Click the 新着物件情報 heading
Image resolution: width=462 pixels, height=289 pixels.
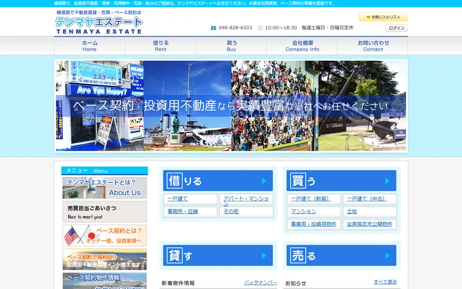[178, 283]
